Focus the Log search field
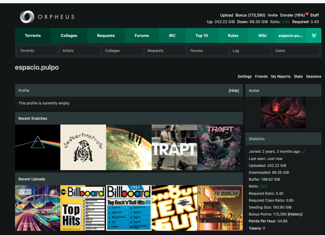Image resolution: width=325 pixels, height=235 pixels. [x=250, y=50]
